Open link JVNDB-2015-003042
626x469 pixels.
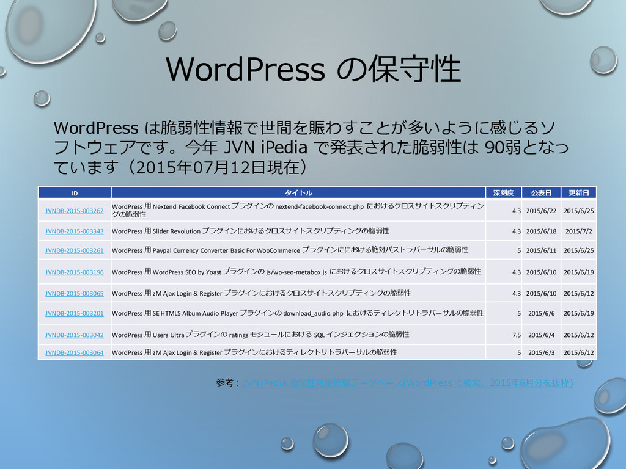74,335
